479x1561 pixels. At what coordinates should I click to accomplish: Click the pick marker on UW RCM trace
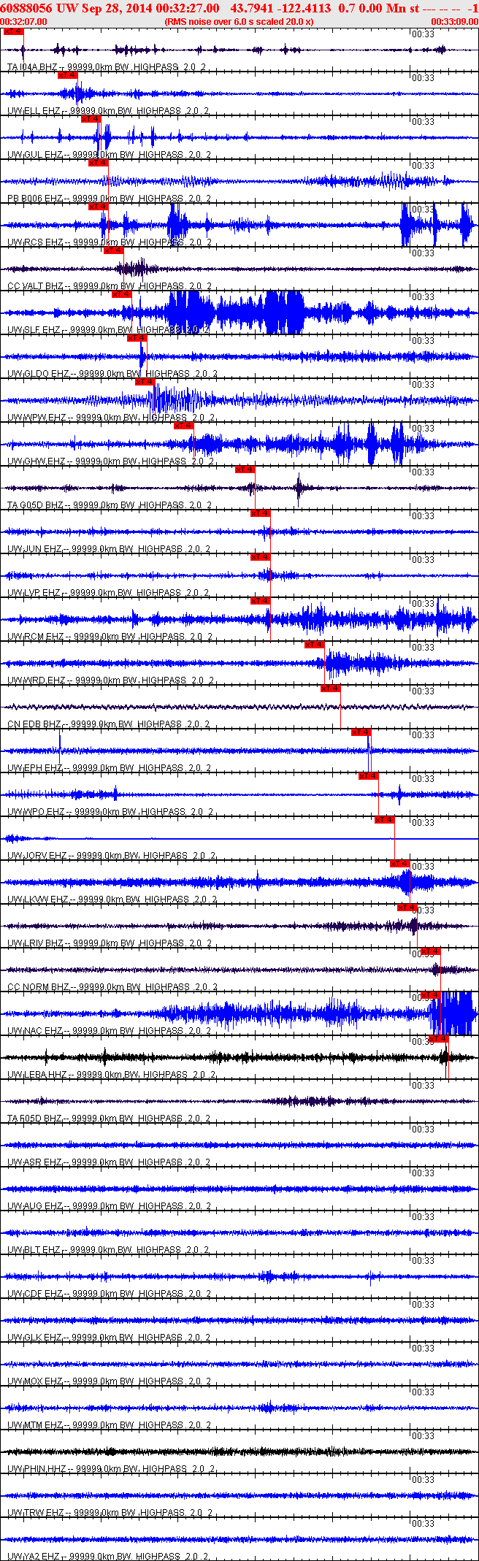coord(260,601)
